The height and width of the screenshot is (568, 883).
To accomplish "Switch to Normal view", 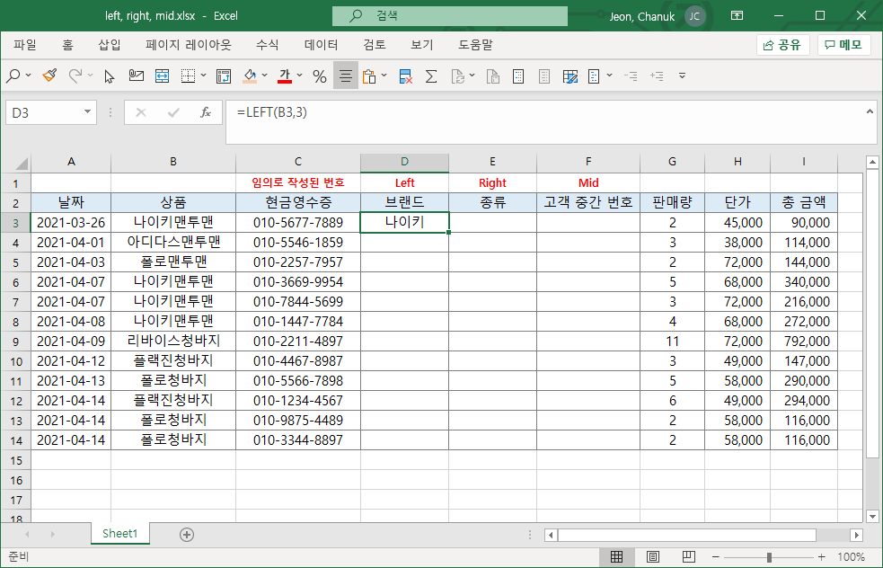I will pyautogui.click(x=616, y=557).
